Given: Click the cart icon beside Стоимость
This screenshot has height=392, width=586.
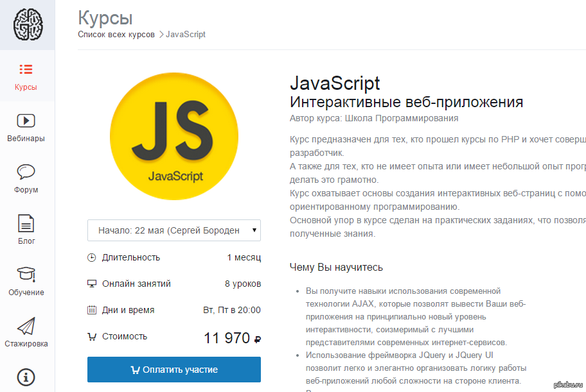Looking at the screenshot, I should pos(91,337).
